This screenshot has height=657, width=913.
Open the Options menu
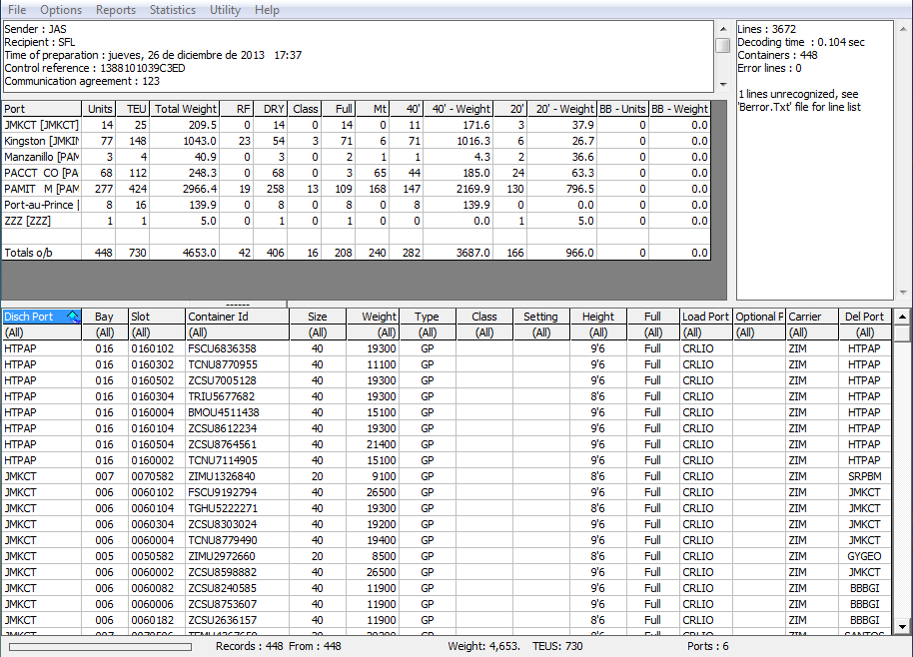(x=61, y=10)
